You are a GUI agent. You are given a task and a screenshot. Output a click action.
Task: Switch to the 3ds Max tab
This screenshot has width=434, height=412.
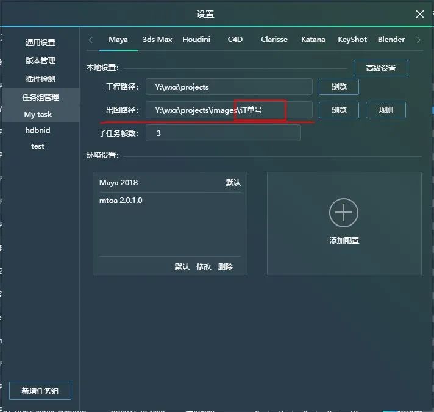pyautogui.click(x=157, y=40)
